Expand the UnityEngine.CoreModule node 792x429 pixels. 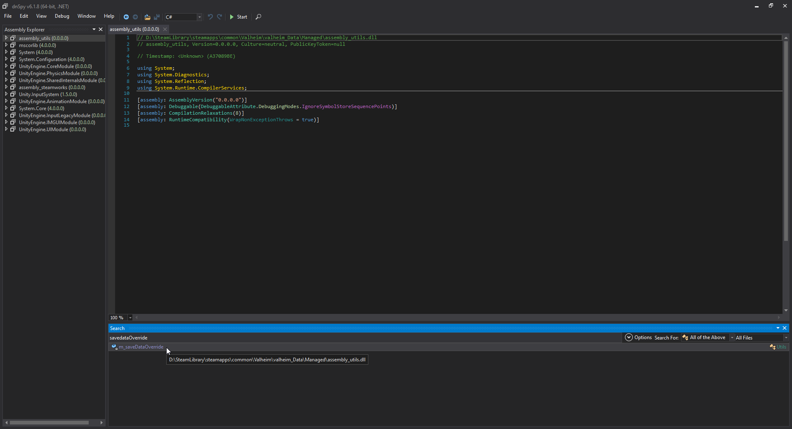pos(6,66)
